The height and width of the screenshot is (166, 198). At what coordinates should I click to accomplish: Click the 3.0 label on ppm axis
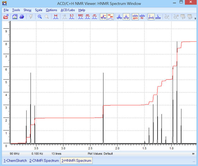tap(63, 148)
